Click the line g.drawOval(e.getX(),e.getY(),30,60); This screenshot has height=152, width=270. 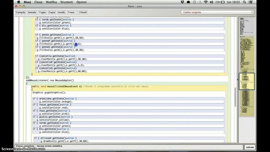pos(65,141)
